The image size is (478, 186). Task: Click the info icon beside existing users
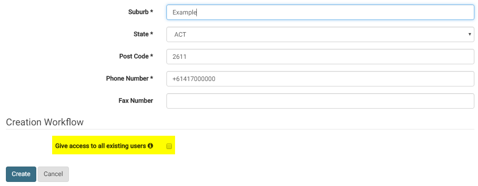[x=151, y=146]
